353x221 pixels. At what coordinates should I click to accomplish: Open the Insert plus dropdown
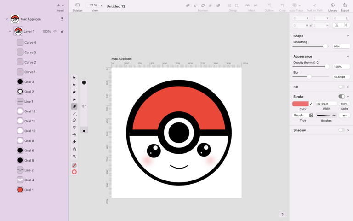(x=60, y=5)
